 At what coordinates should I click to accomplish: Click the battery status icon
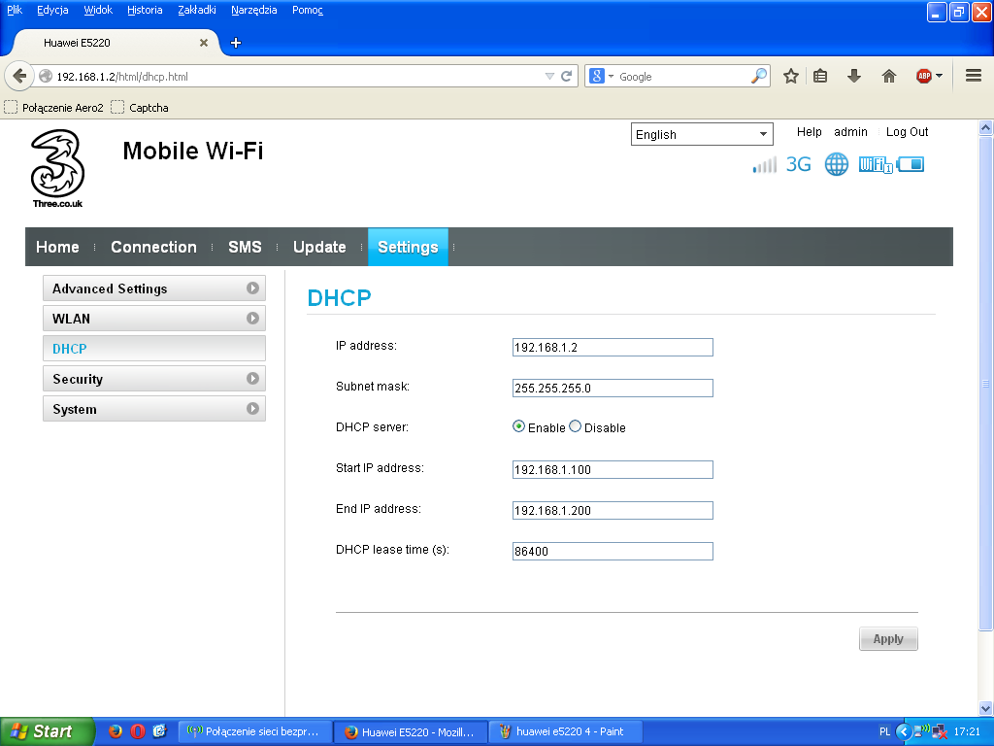tap(911, 164)
